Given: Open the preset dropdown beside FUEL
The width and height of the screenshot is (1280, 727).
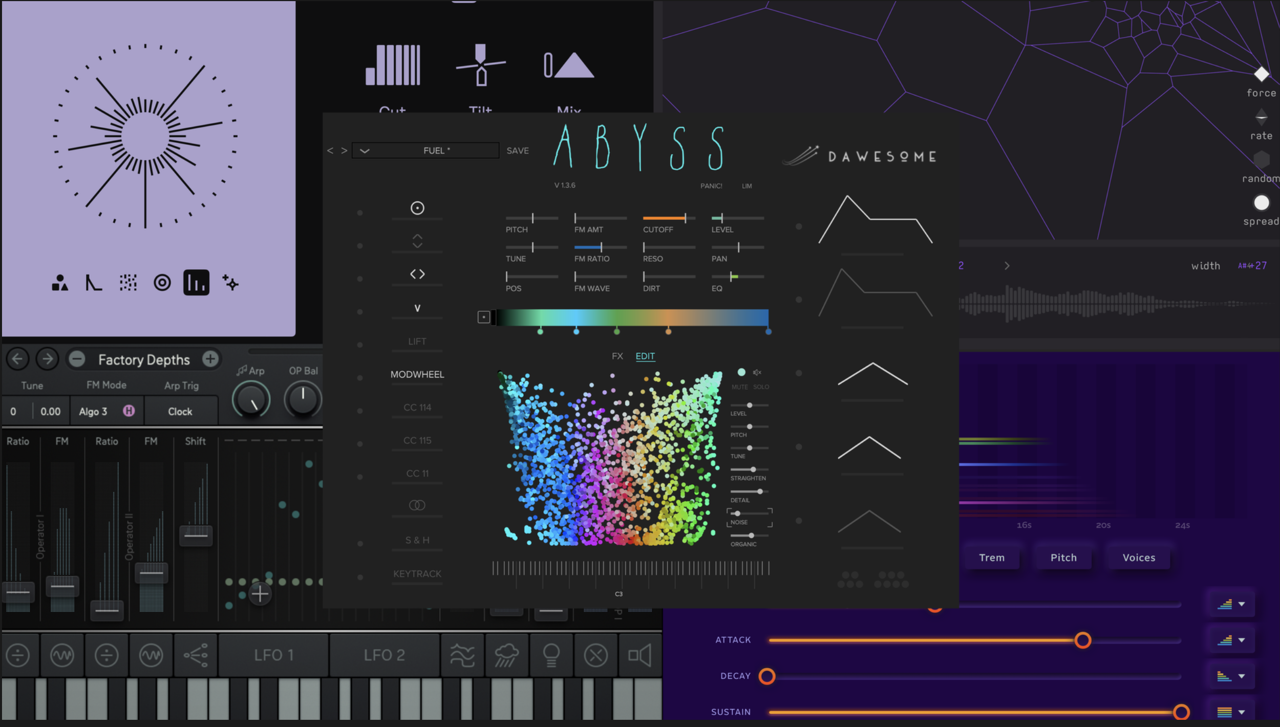Looking at the screenshot, I should pos(365,150).
